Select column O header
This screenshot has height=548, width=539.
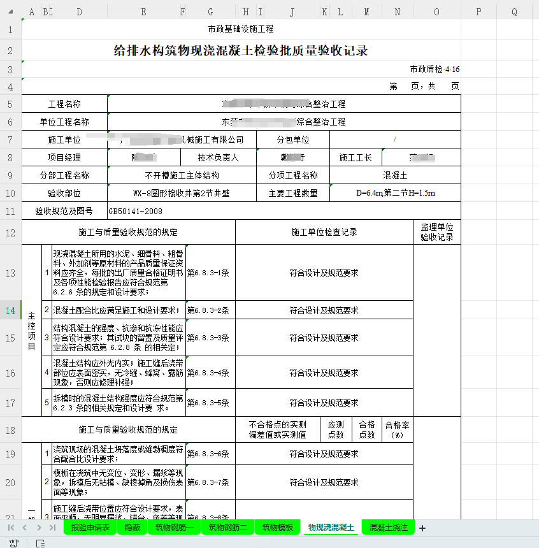pyautogui.click(x=437, y=12)
